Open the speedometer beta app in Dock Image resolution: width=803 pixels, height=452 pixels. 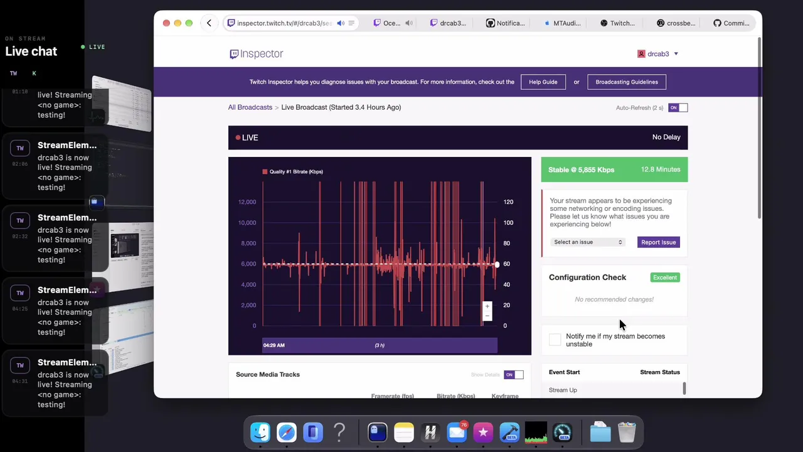point(562,432)
